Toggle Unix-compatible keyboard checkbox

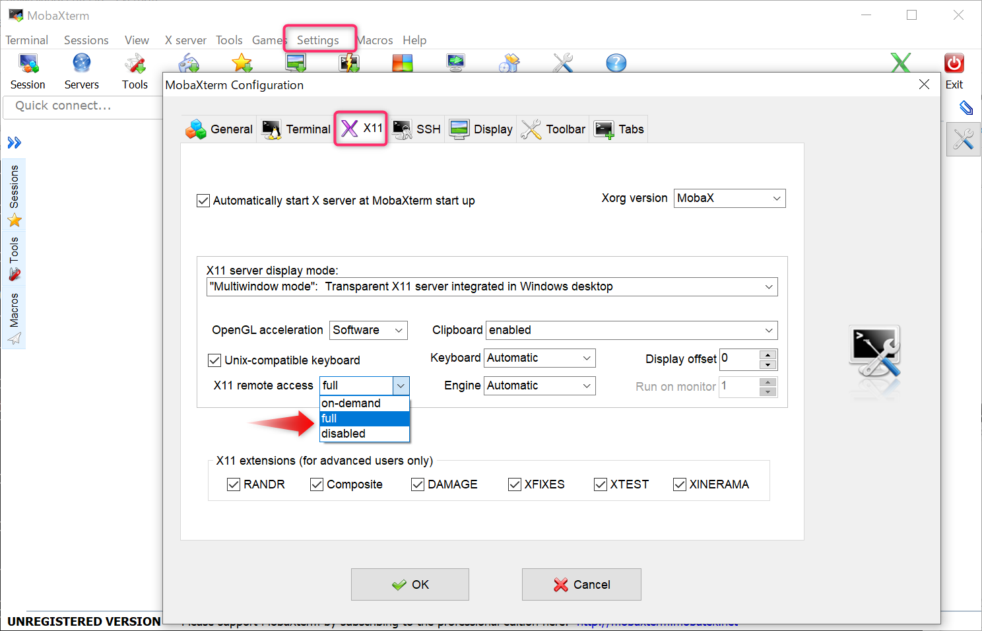[214, 360]
